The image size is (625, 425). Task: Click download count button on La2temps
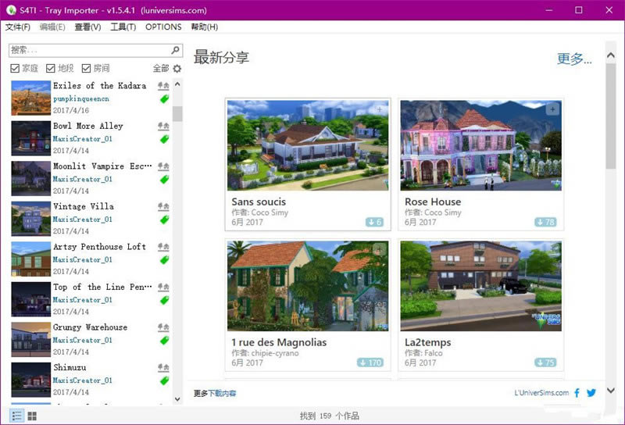[x=546, y=362]
